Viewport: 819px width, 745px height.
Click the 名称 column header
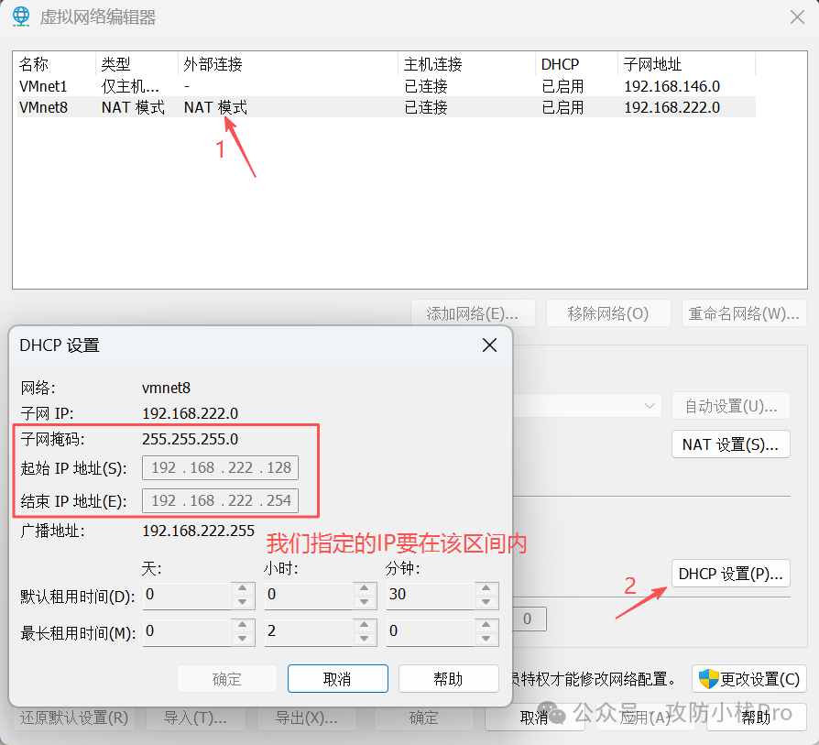point(55,64)
